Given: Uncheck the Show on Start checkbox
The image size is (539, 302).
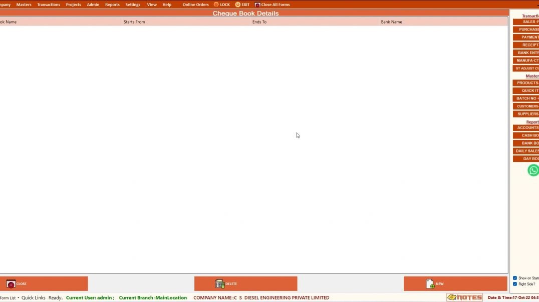Looking at the screenshot, I should point(514,277).
